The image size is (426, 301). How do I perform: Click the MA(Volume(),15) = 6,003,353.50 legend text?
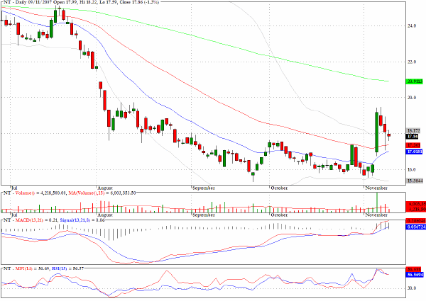coord(102,193)
